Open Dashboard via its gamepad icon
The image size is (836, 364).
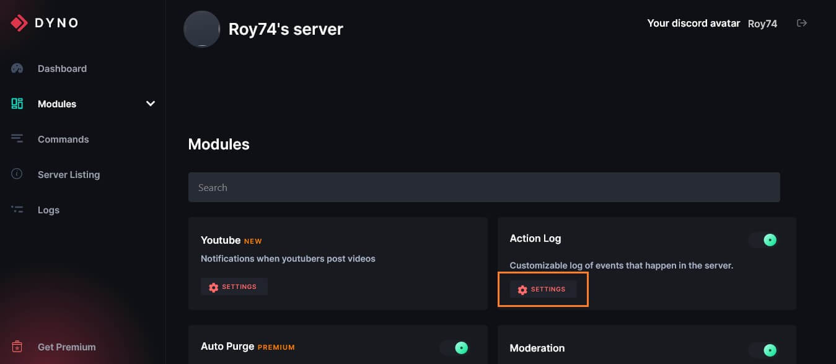click(x=17, y=68)
